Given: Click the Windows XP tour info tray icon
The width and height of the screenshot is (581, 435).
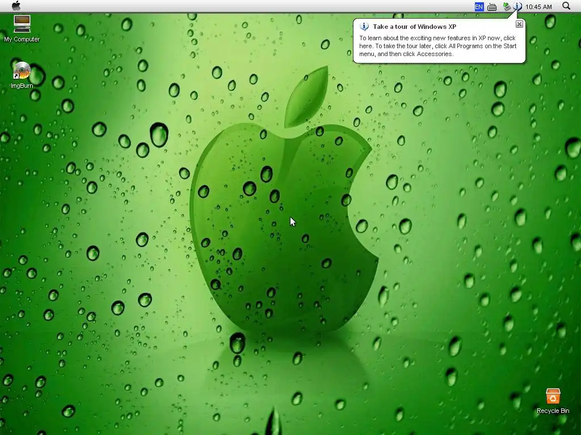Looking at the screenshot, I should pyautogui.click(x=517, y=6).
